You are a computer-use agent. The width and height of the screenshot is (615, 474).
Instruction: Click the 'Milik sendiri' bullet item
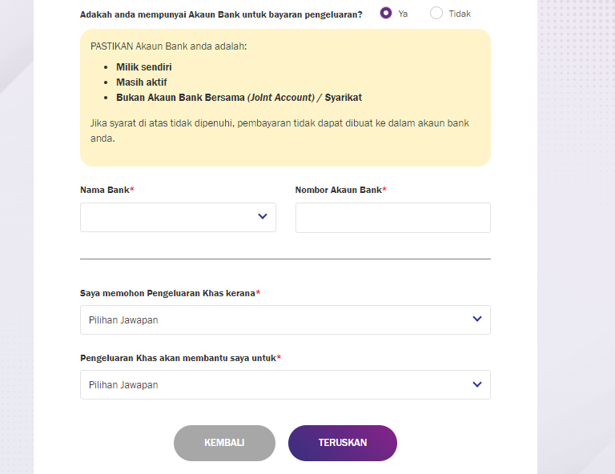pos(144,67)
